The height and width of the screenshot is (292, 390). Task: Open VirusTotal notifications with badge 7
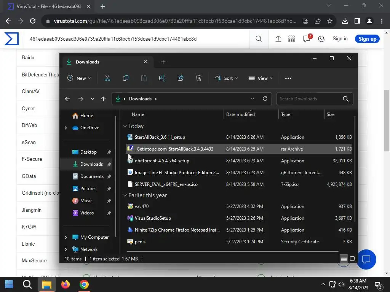tap(307, 38)
